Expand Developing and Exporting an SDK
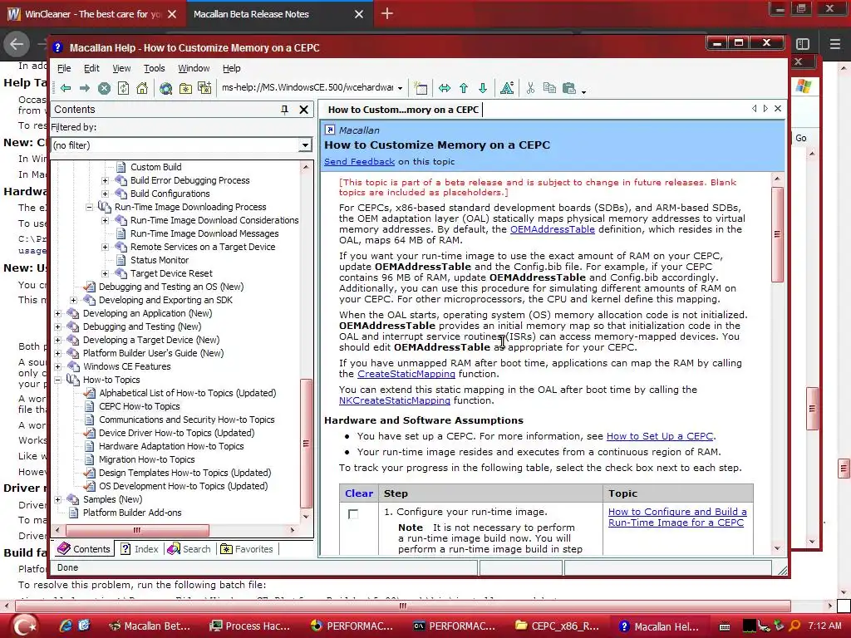 (x=74, y=300)
